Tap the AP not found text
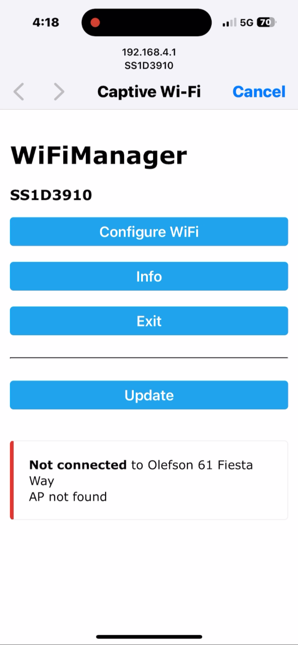The height and width of the screenshot is (645, 298). 68,497
